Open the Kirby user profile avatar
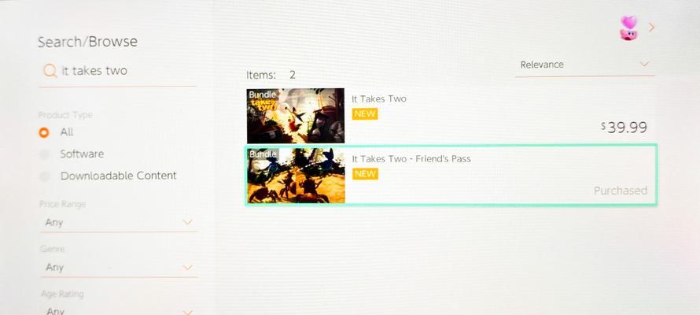The width and height of the screenshot is (700, 315). pos(629,28)
